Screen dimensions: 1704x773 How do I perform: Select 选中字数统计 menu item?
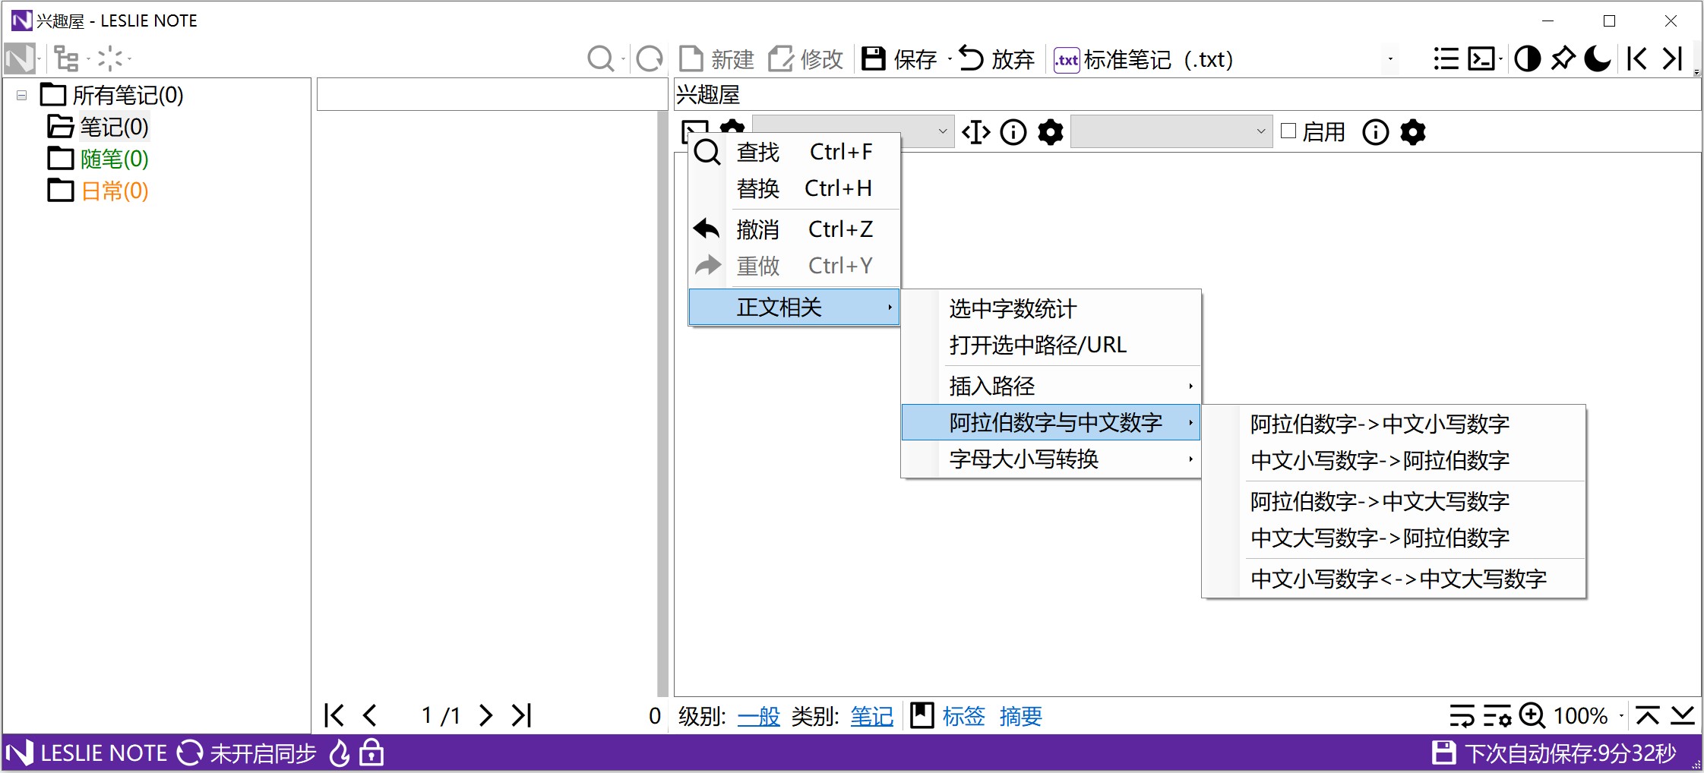(x=1051, y=309)
